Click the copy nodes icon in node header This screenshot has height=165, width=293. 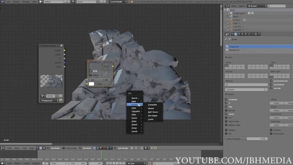point(152,148)
